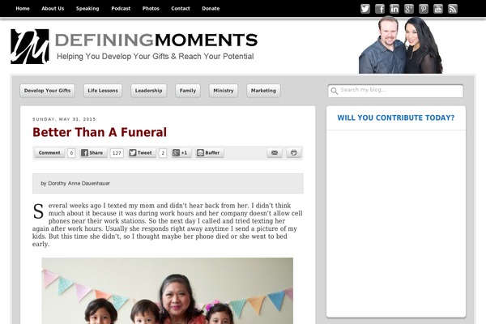The width and height of the screenshot is (486, 324).
Task: Open the grandmother with kids photo
Action: tap(168, 291)
